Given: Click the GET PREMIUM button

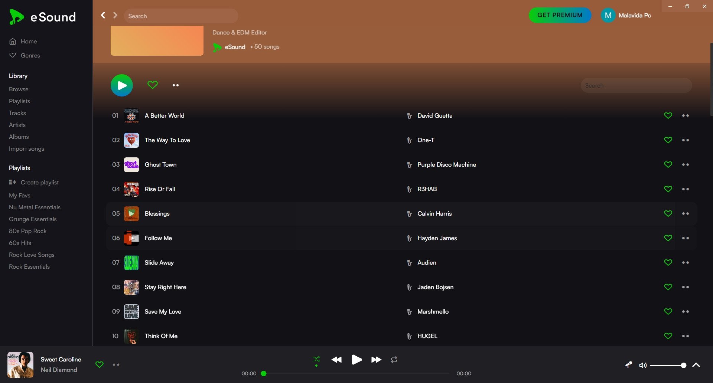Looking at the screenshot, I should point(560,15).
